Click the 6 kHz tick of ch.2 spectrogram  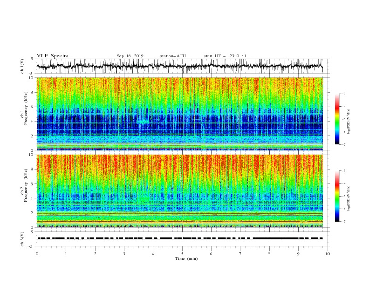click(33, 184)
